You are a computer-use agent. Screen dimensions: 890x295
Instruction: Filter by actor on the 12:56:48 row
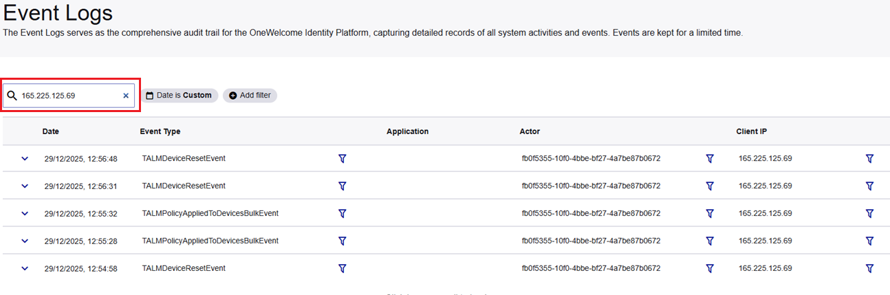pos(710,158)
